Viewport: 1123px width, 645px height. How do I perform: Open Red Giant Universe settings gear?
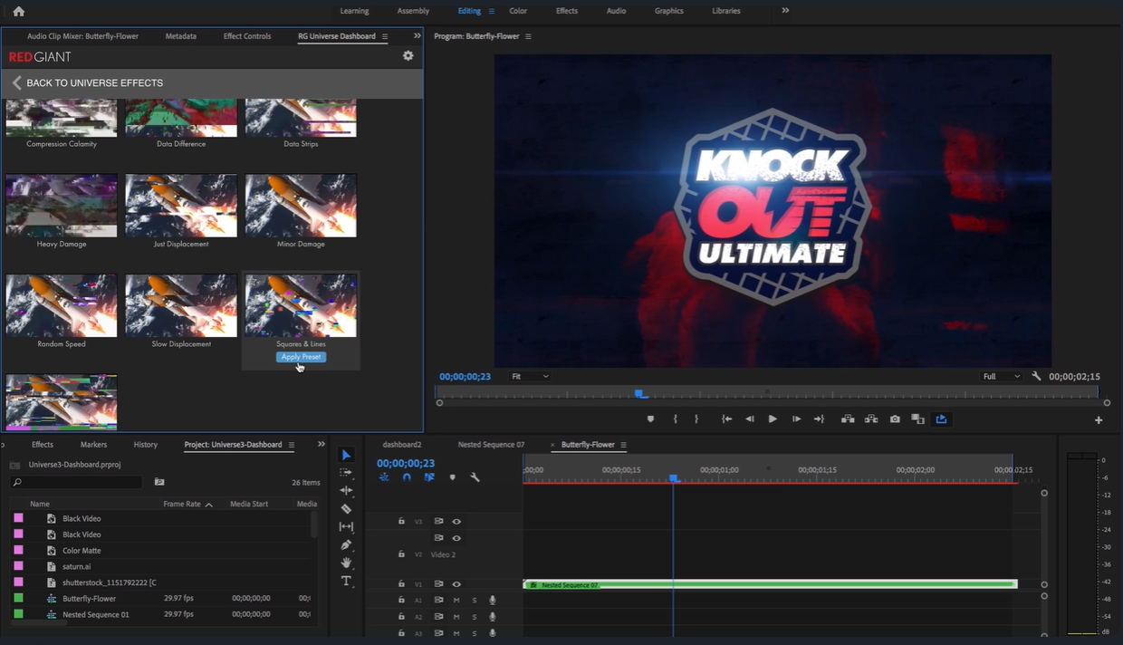coord(408,56)
